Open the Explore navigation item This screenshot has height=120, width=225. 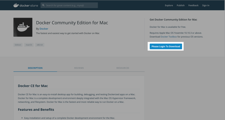coord(169,5)
